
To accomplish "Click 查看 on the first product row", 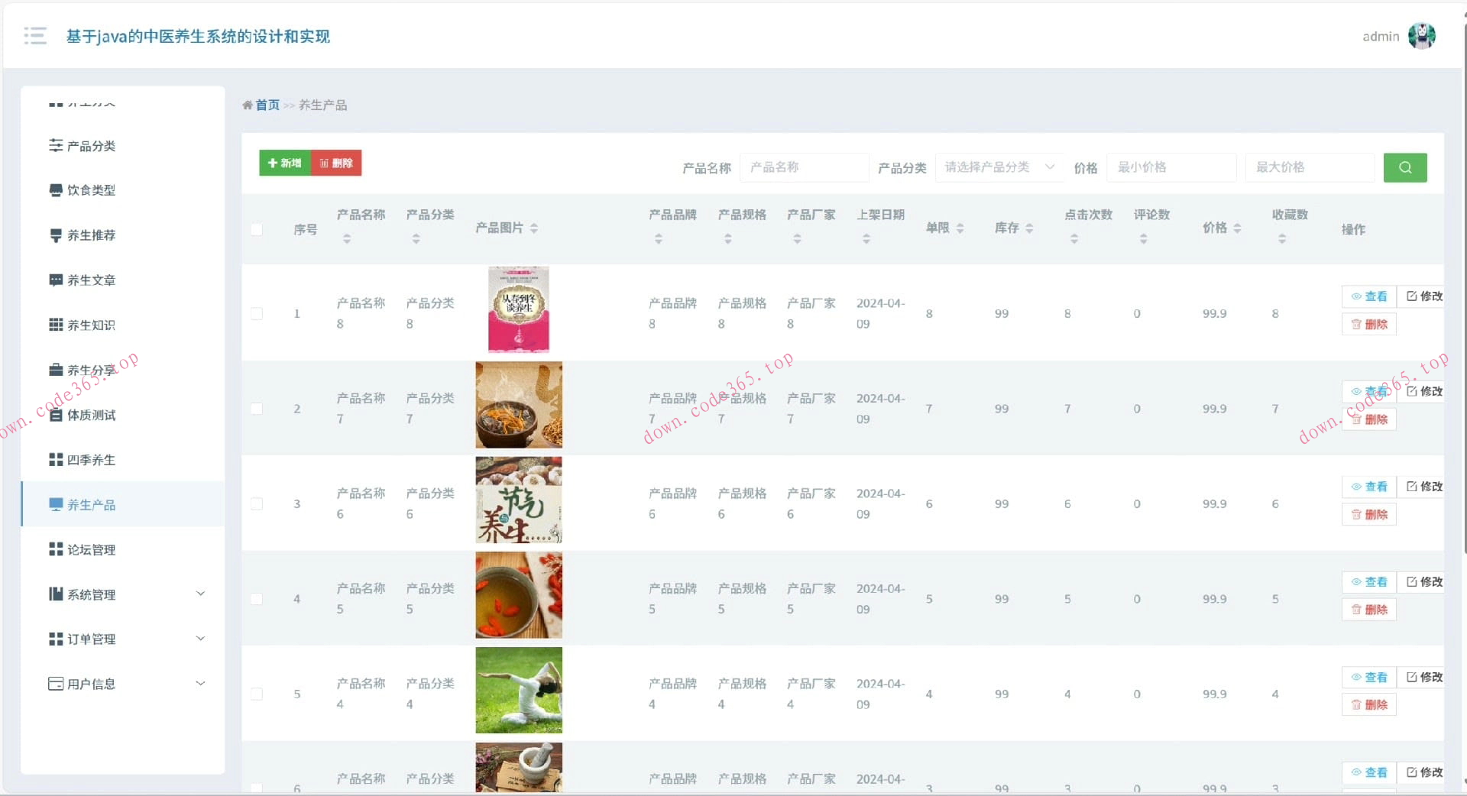I will [x=1368, y=296].
